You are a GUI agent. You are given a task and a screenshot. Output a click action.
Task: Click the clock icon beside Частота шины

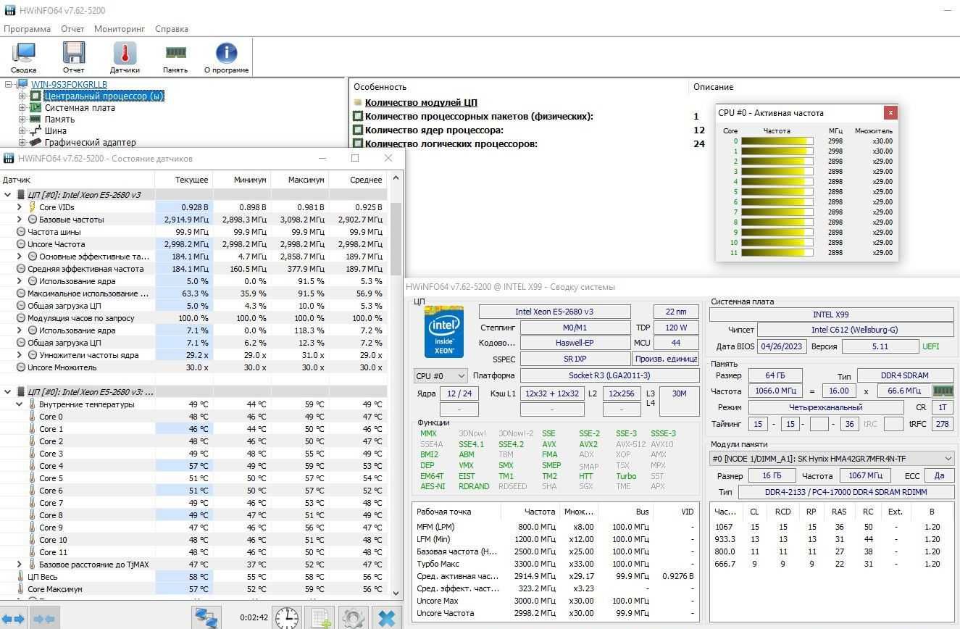[x=21, y=232]
